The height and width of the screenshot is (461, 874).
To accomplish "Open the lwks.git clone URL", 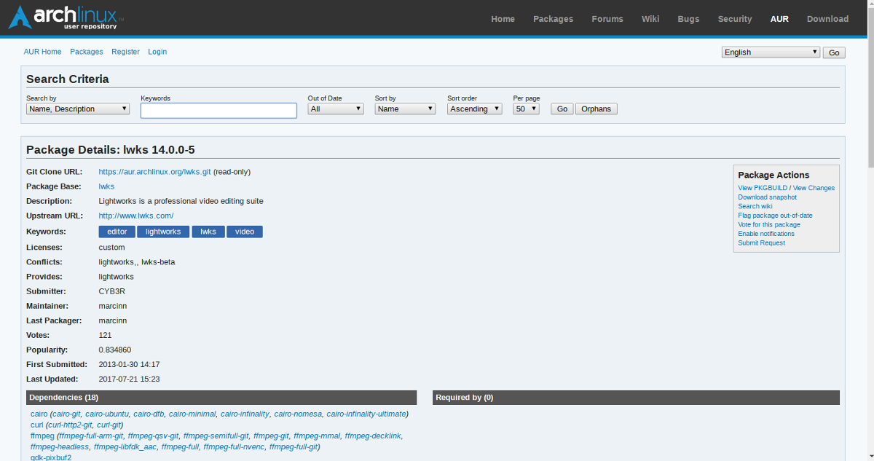I will click(x=155, y=172).
